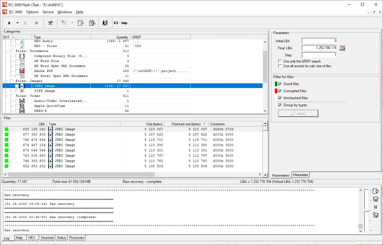Click the Play/Start toolbar button
Image resolution: width=383 pixels, height=245 pixels.
[x=9, y=23]
